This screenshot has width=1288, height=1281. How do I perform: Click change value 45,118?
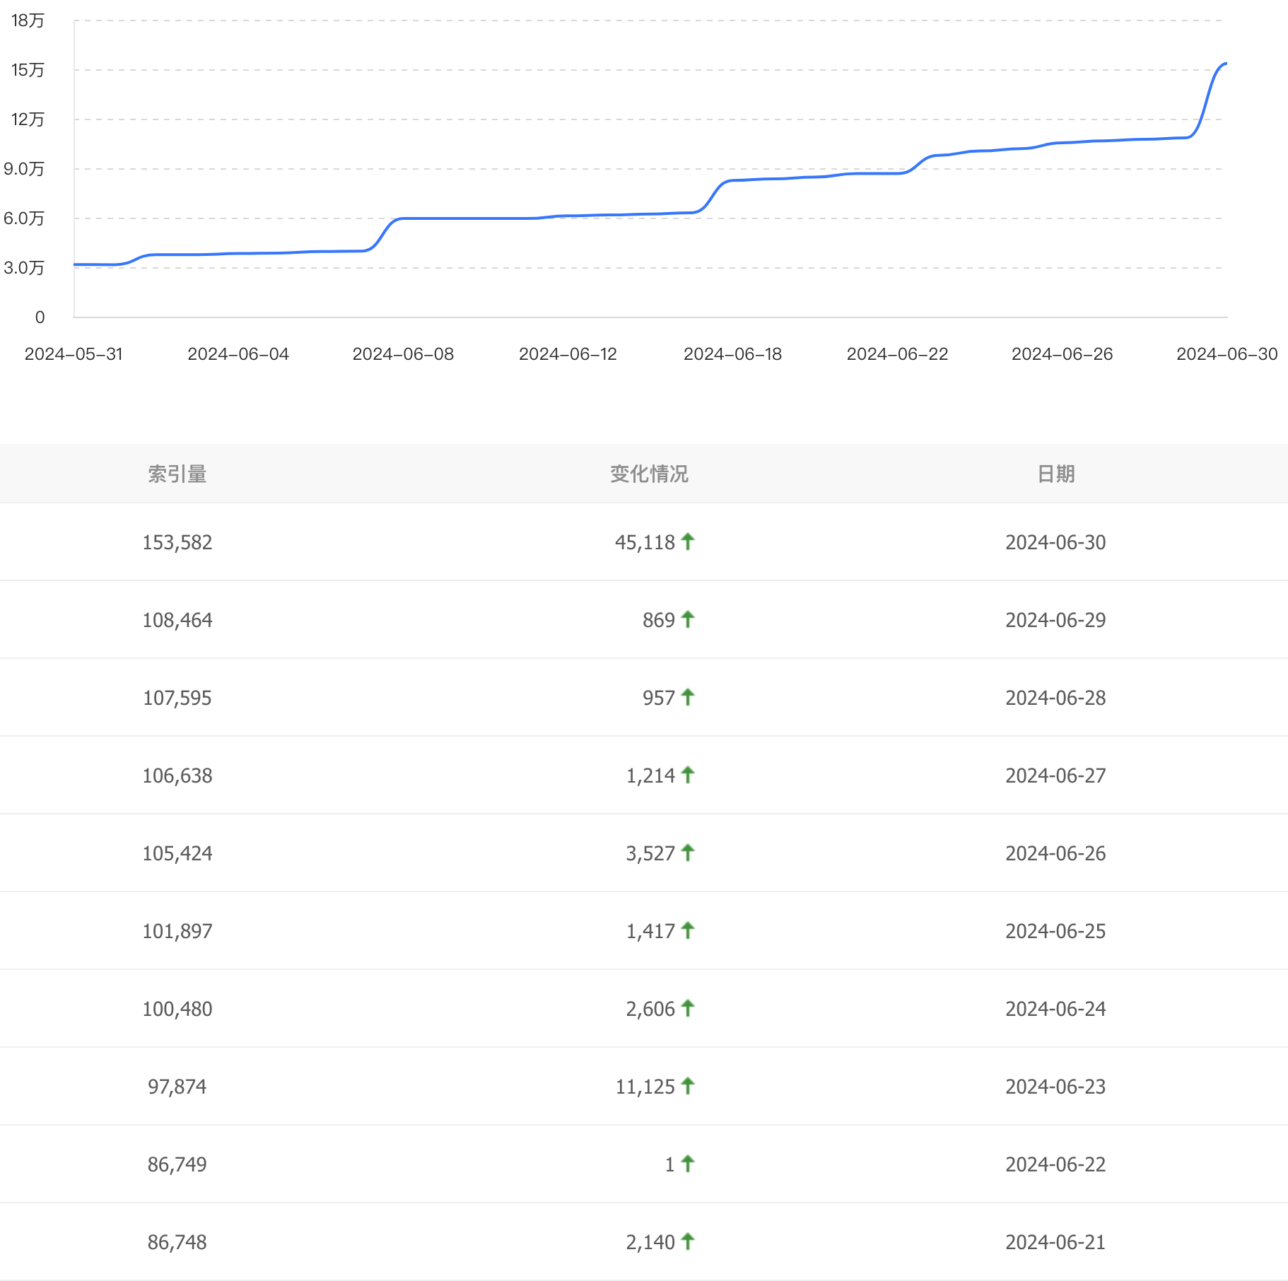(645, 542)
